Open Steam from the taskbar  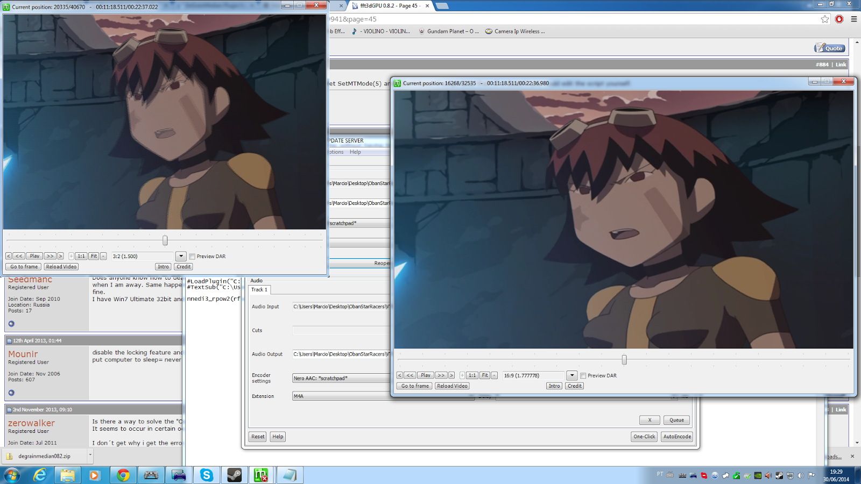click(234, 475)
